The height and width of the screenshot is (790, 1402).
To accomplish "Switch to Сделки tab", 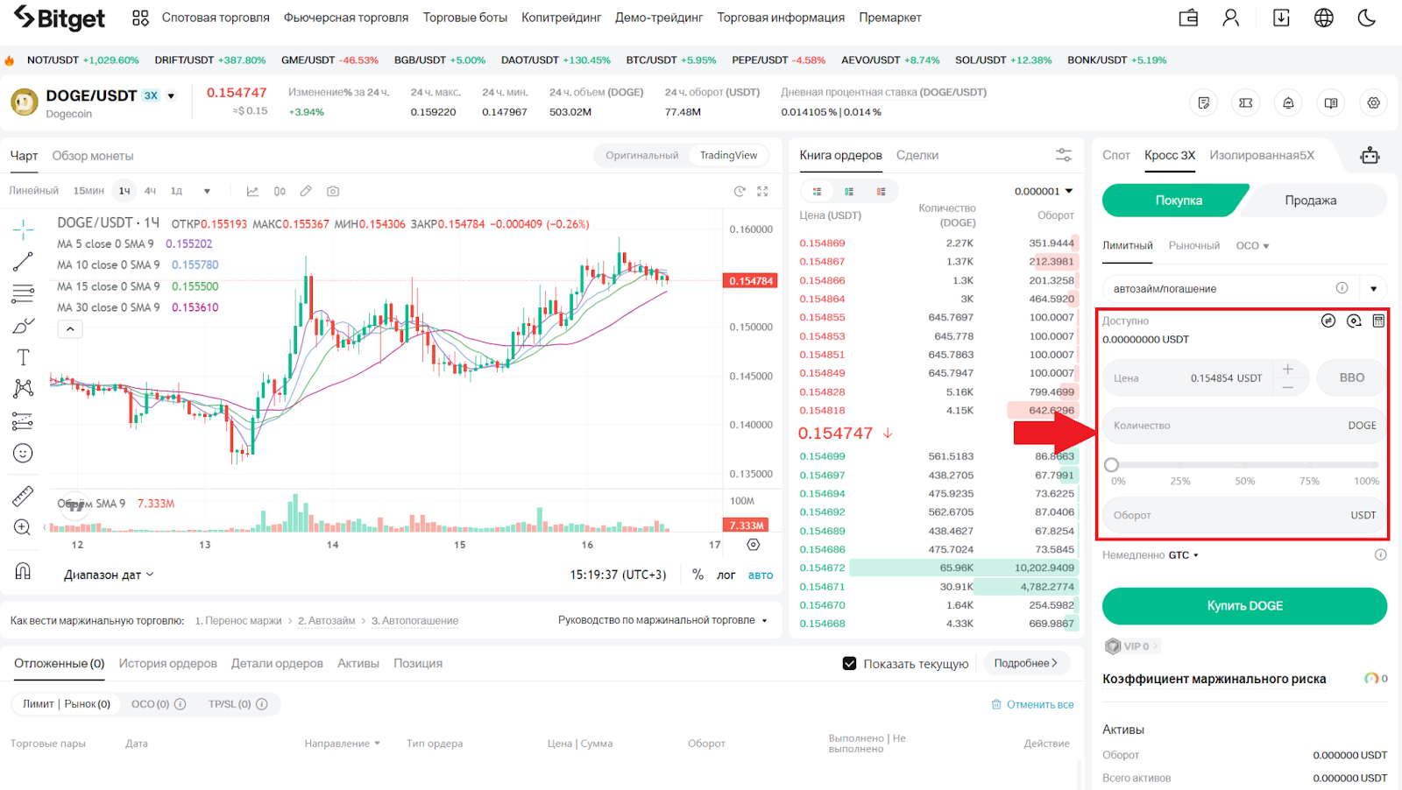I will (917, 155).
